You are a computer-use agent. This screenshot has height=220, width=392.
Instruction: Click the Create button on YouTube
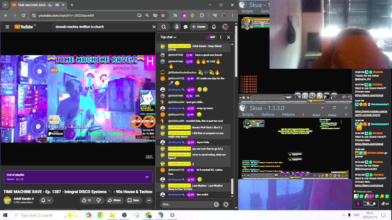pyautogui.click(x=198, y=27)
